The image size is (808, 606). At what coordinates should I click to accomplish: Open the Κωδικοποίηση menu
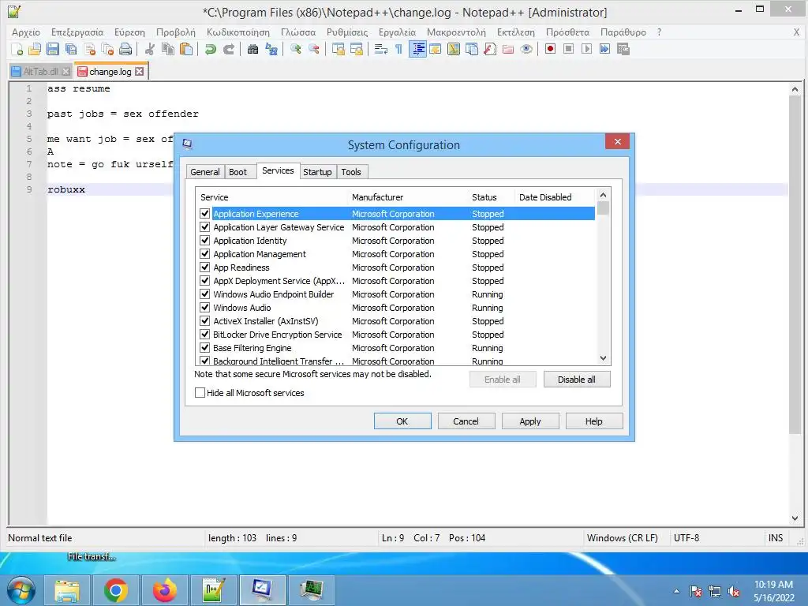pos(238,32)
